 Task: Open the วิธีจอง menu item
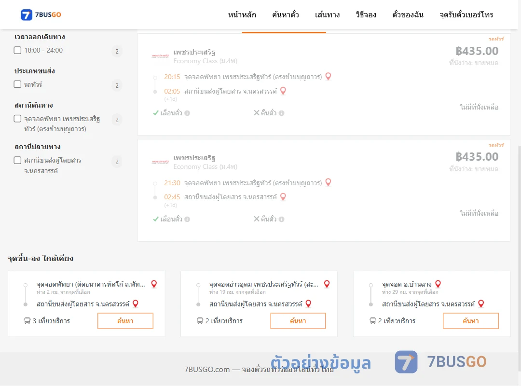pos(366,14)
